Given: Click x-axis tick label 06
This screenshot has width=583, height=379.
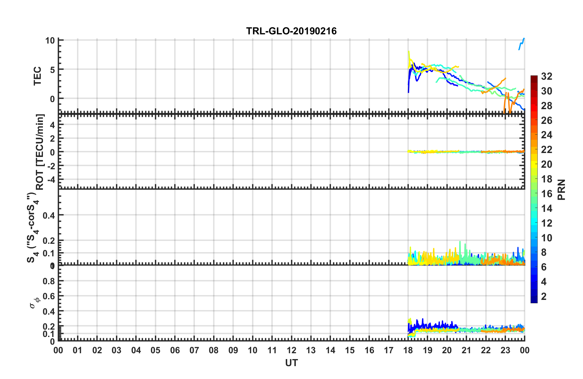Looking at the screenshot, I should [175, 350].
